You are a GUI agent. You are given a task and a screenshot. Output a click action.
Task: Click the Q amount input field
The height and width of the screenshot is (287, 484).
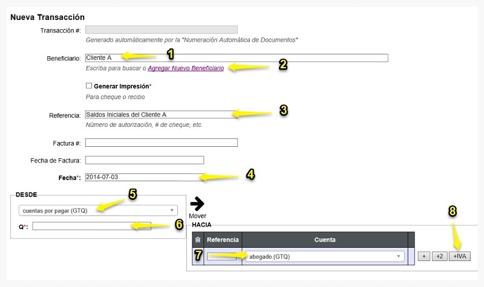(92, 226)
